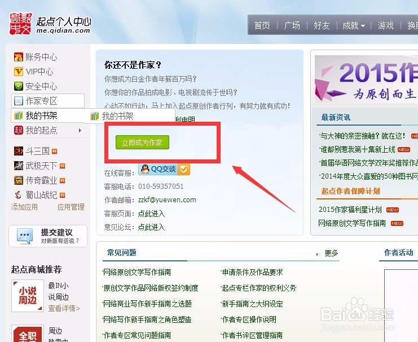Click the 安全中心 green shield icon
Viewport: 418px width, 342px height.
19,86
